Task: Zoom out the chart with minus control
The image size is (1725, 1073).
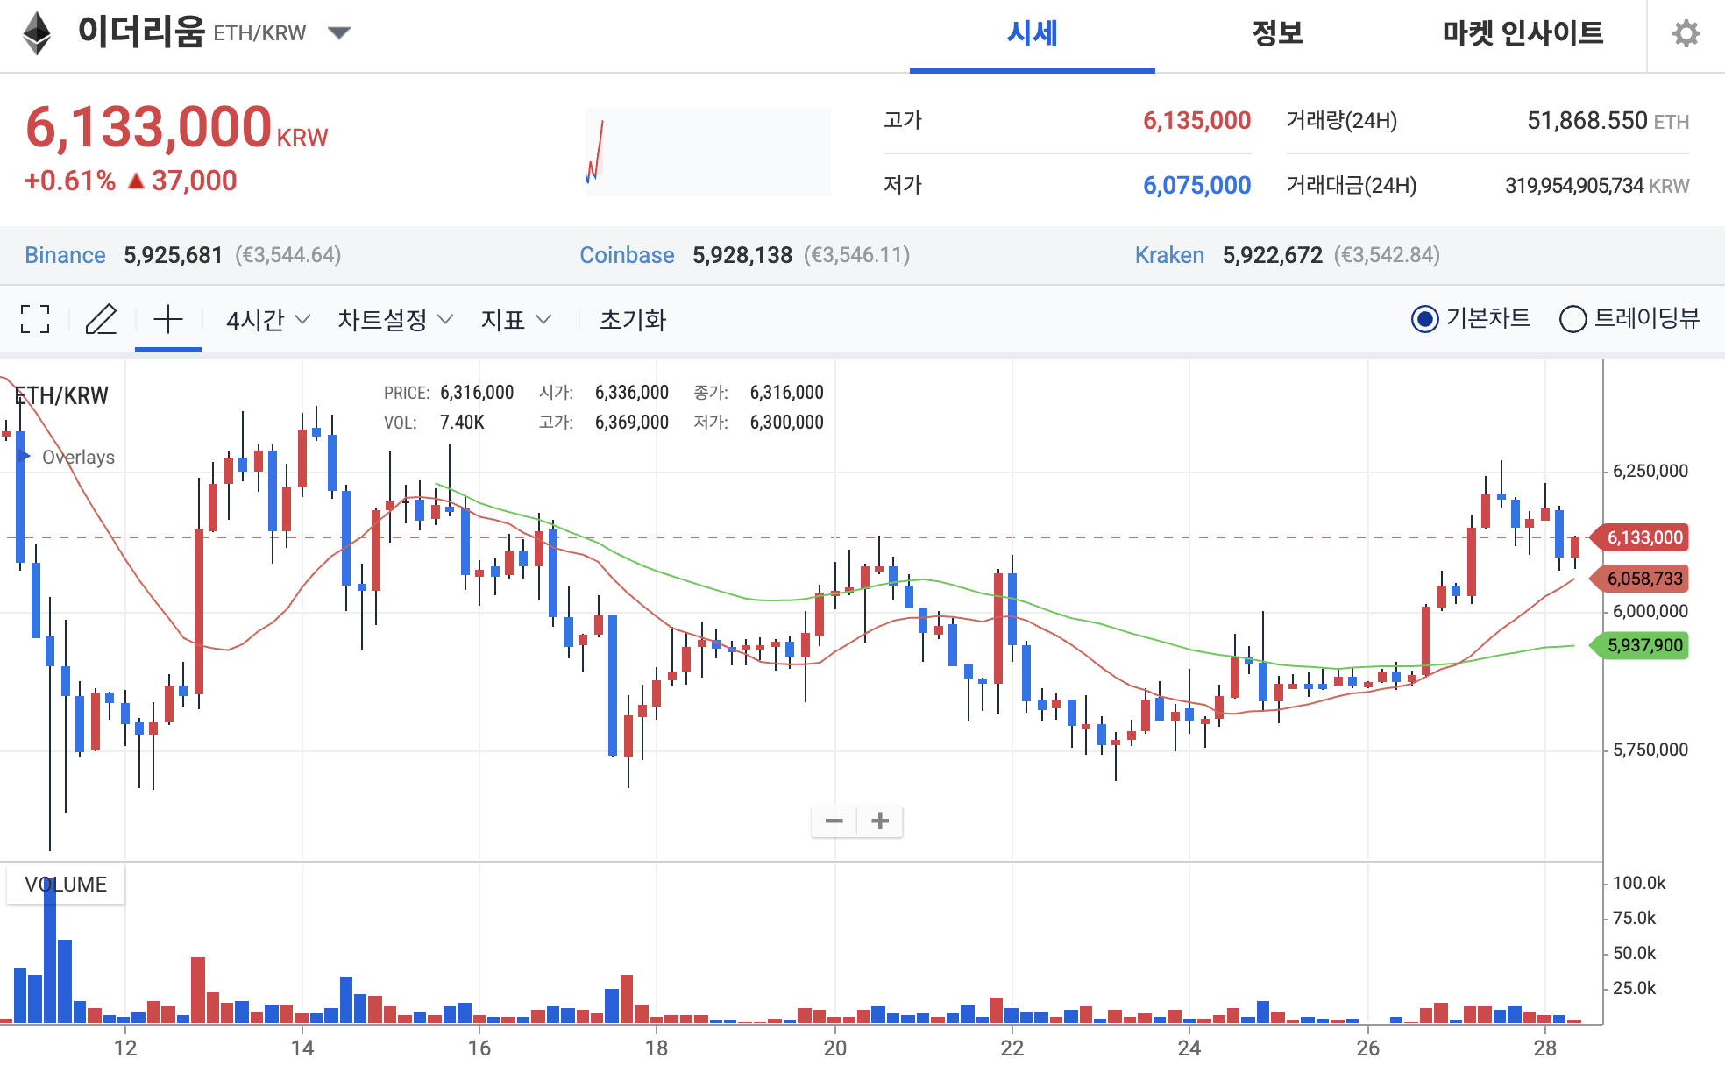Action: click(x=834, y=821)
